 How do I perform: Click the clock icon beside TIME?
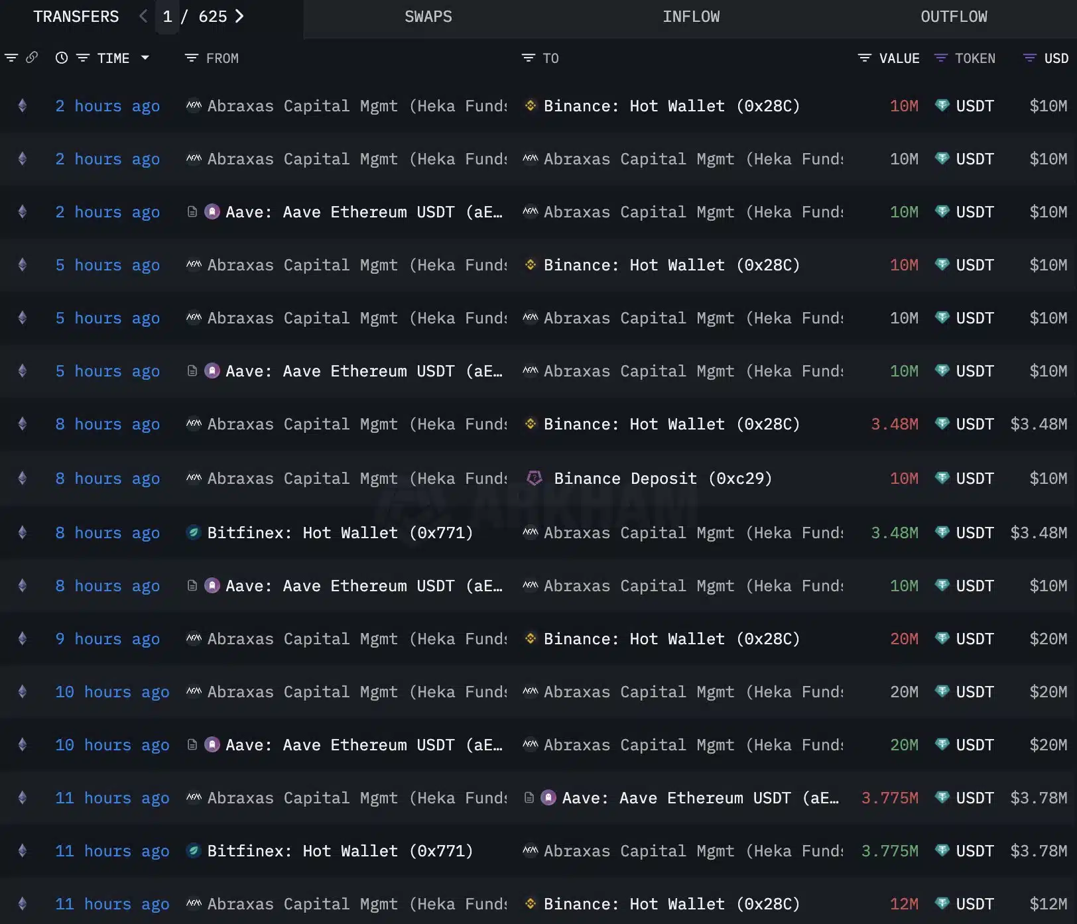(x=62, y=58)
